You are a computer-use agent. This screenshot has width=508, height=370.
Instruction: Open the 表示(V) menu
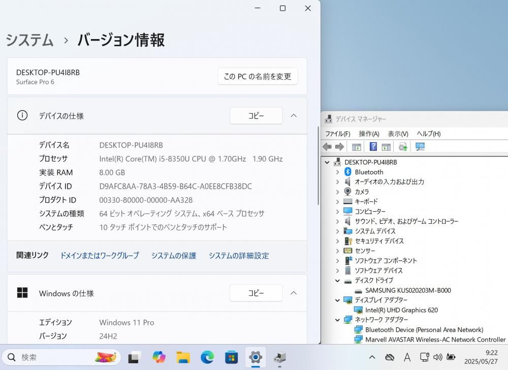click(x=398, y=133)
